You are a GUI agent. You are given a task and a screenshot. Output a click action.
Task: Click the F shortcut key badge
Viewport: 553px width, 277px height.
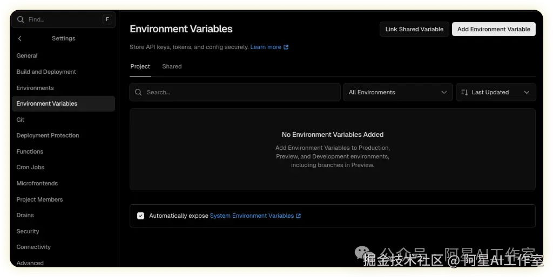(107, 19)
